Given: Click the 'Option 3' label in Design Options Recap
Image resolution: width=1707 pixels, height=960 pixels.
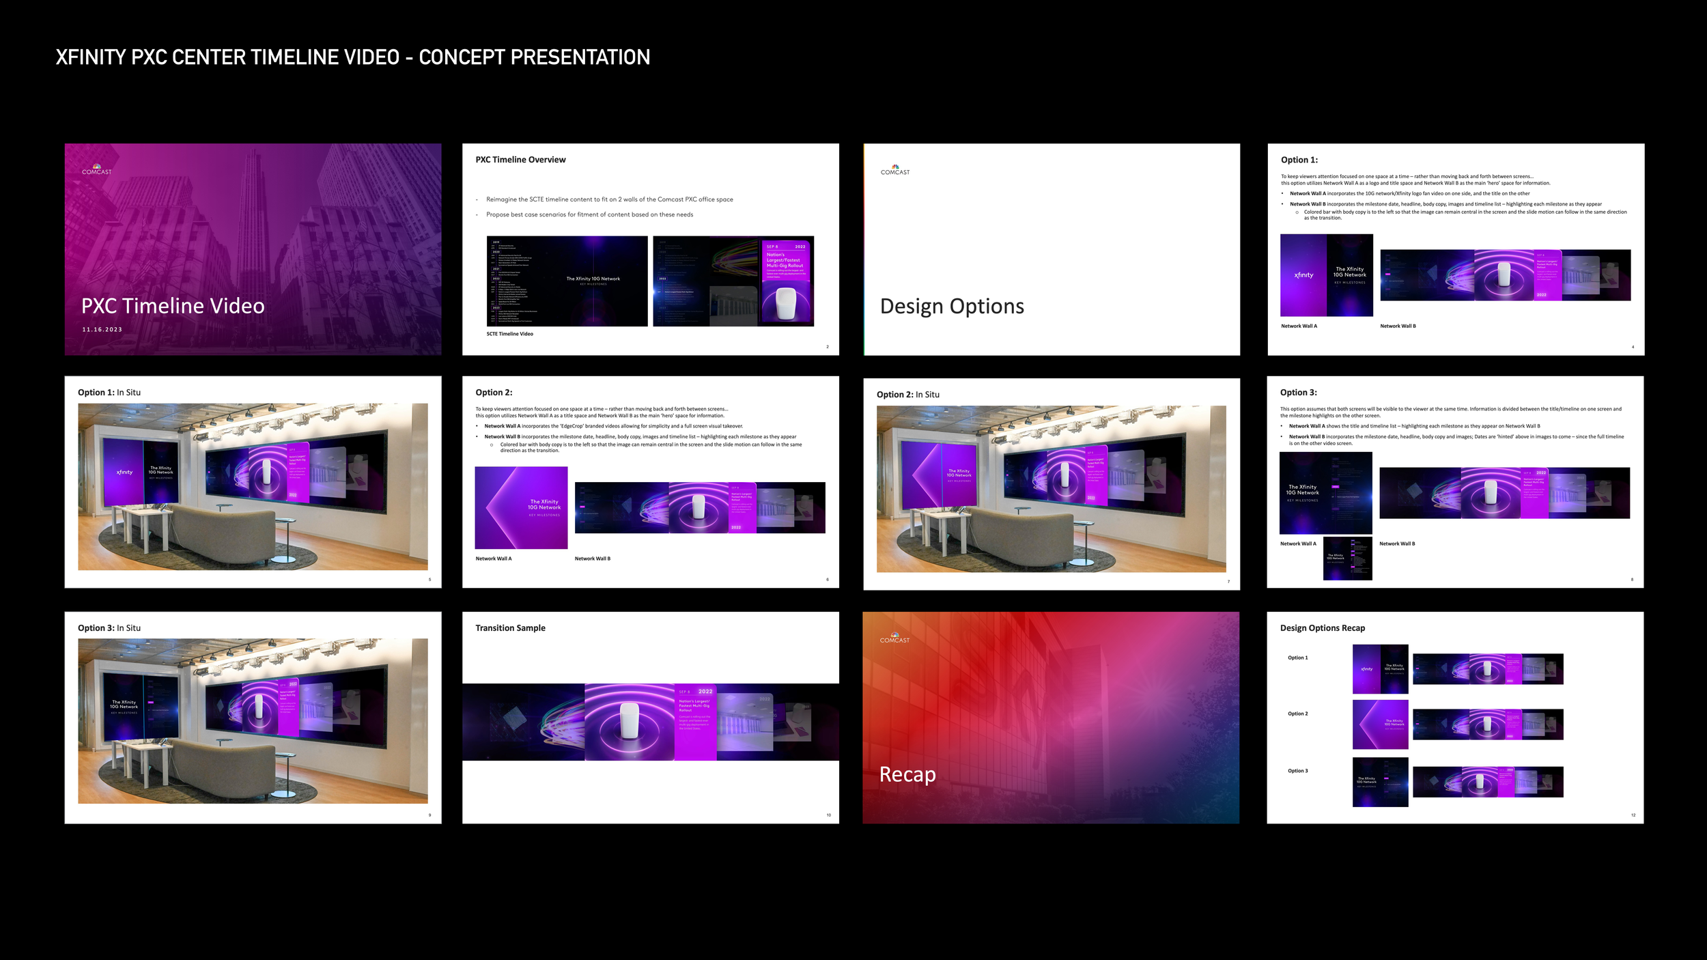Looking at the screenshot, I should coord(1298,771).
